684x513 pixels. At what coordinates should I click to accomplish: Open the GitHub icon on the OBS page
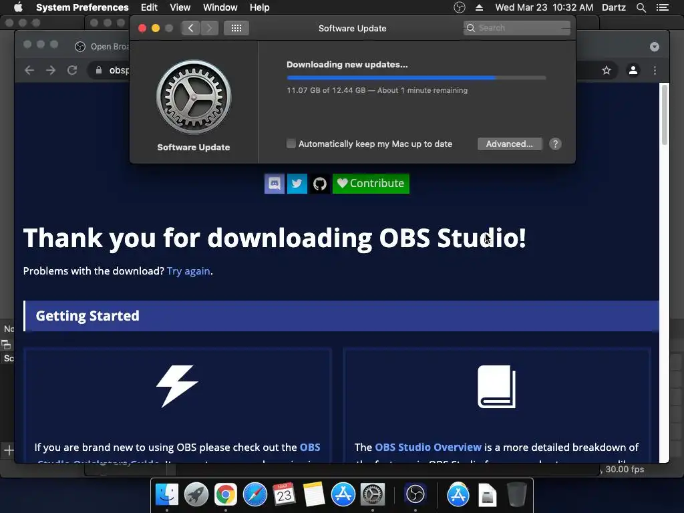point(320,184)
